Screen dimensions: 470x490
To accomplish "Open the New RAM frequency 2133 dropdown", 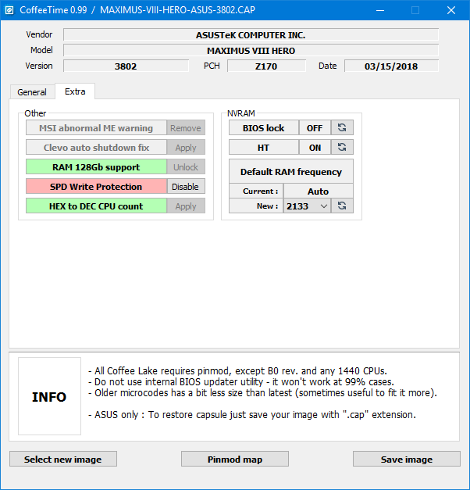I will click(307, 206).
